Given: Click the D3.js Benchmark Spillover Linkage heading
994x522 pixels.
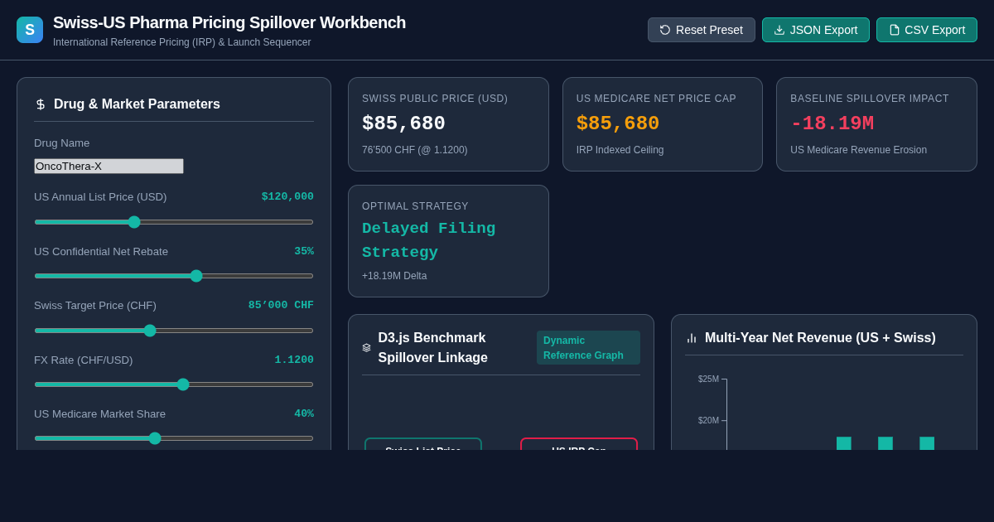Looking at the screenshot, I should (x=433, y=348).
